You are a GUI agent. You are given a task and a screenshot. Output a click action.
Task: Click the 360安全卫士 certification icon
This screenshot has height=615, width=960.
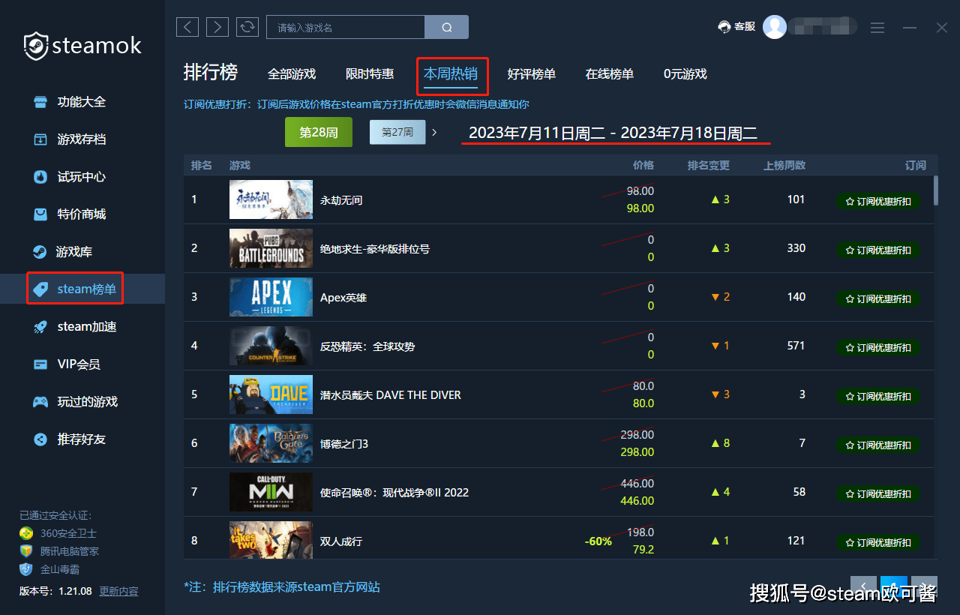point(27,533)
